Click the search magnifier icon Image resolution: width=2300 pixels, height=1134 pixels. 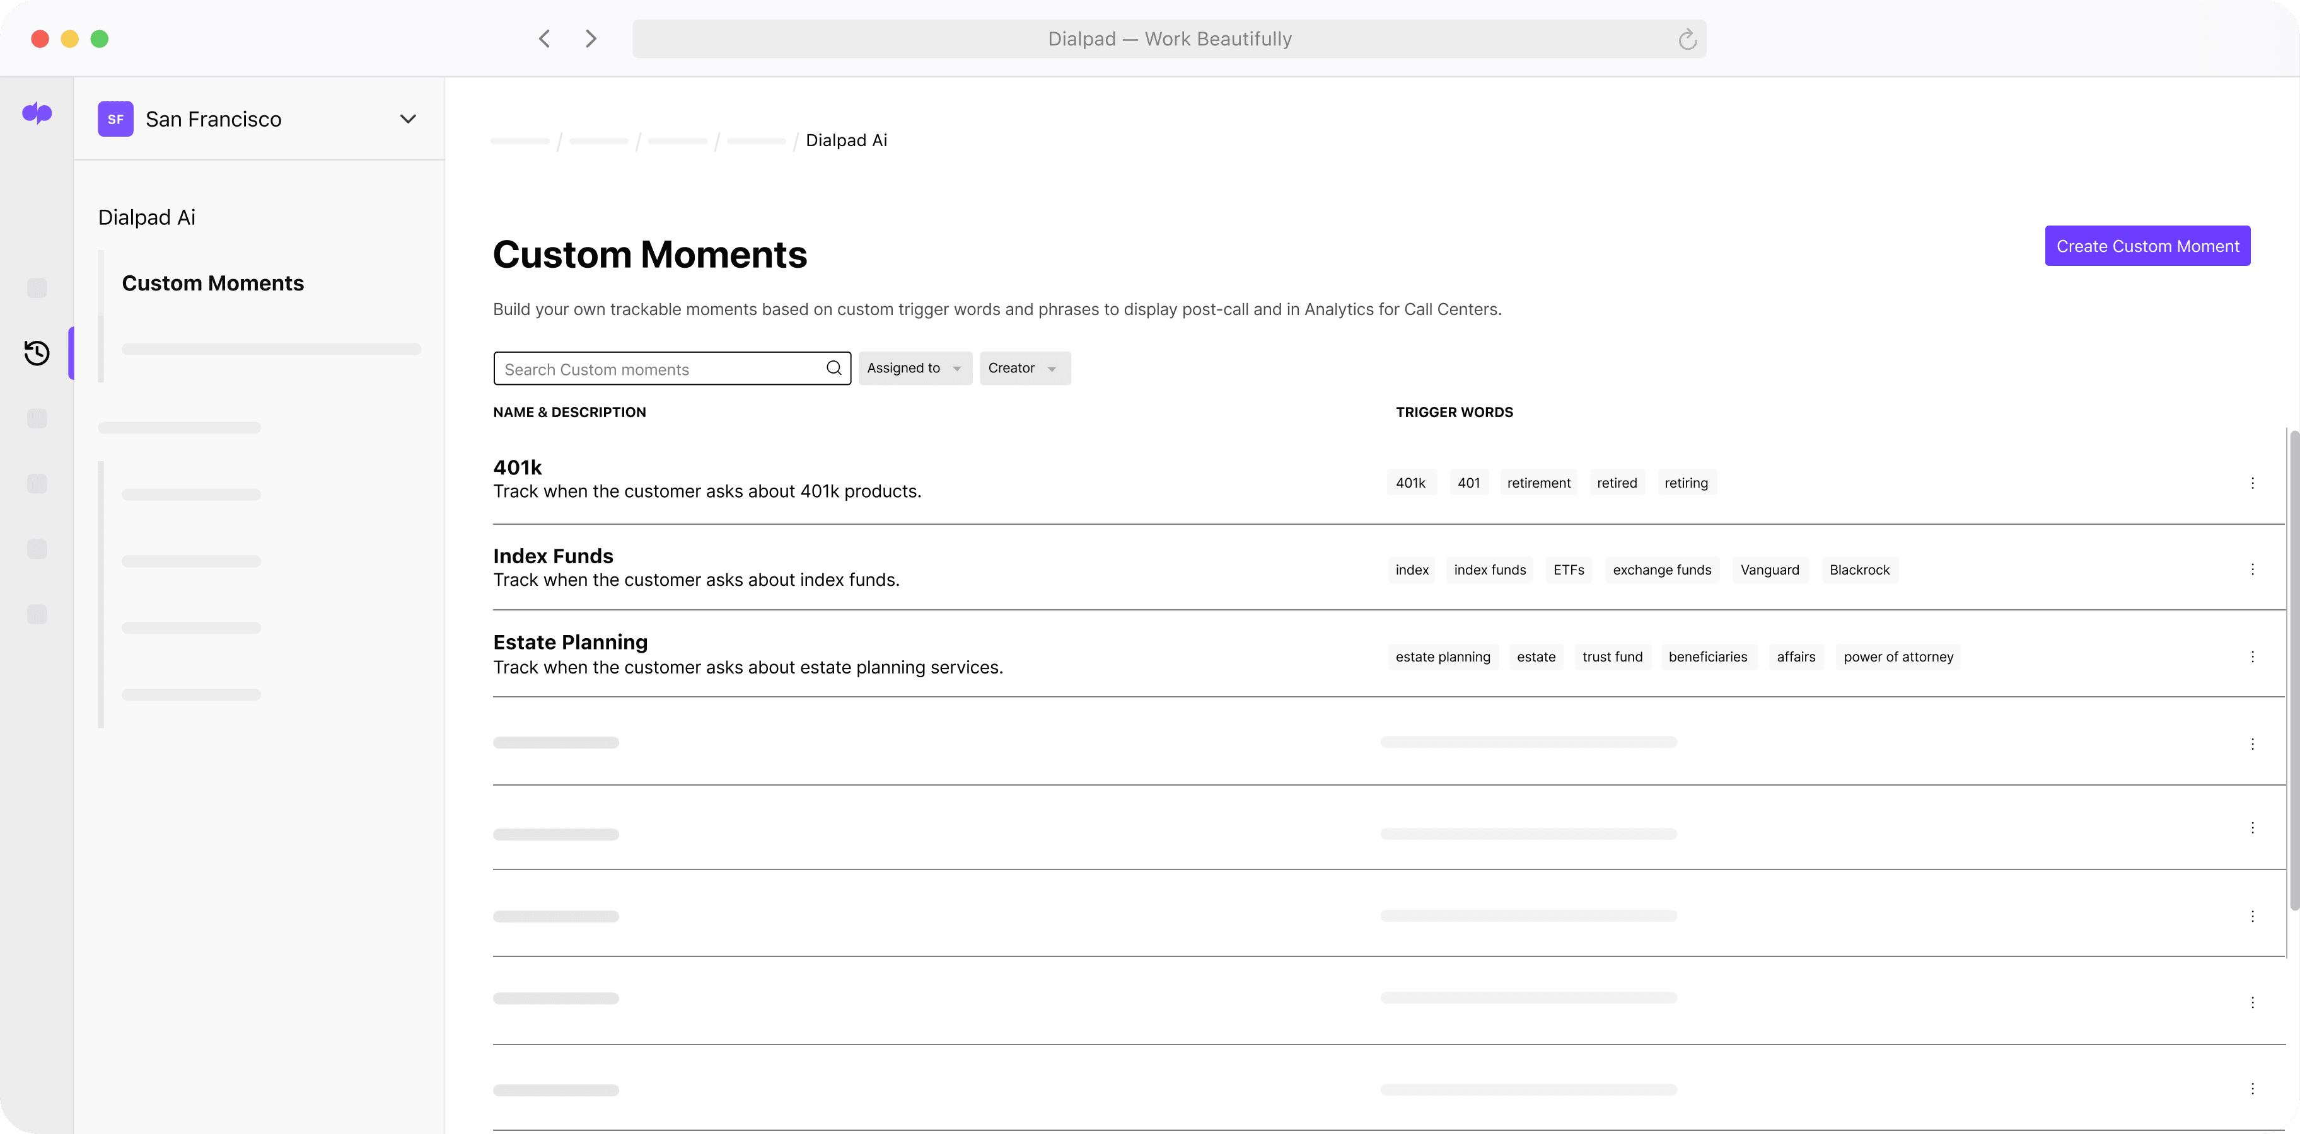point(833,367)
